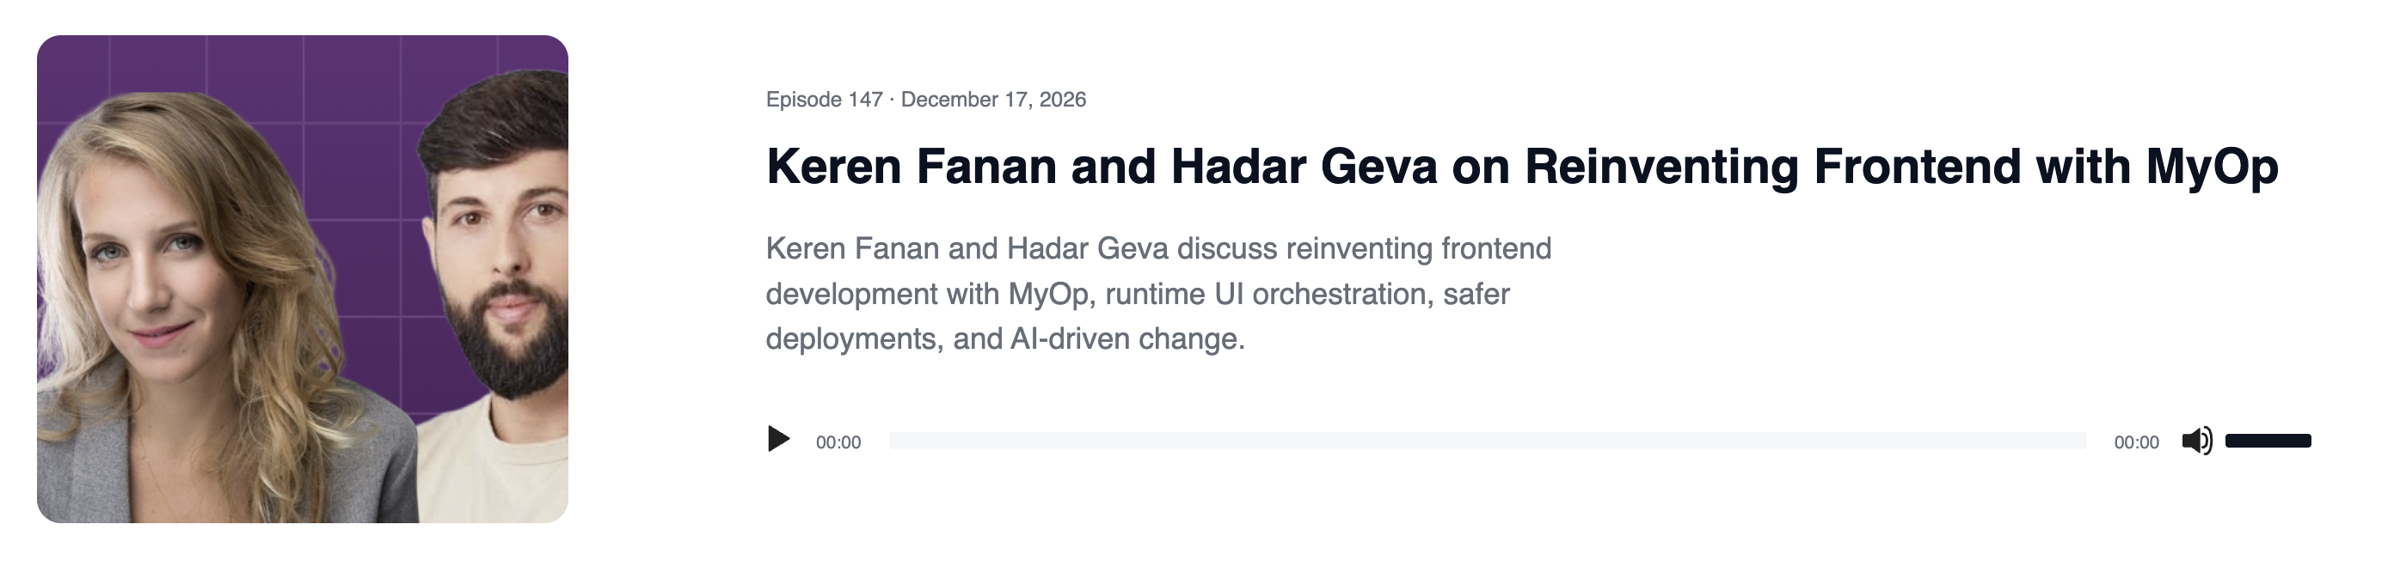Open the Reinventing Frontend with MyOp title

coord(1521,167)
